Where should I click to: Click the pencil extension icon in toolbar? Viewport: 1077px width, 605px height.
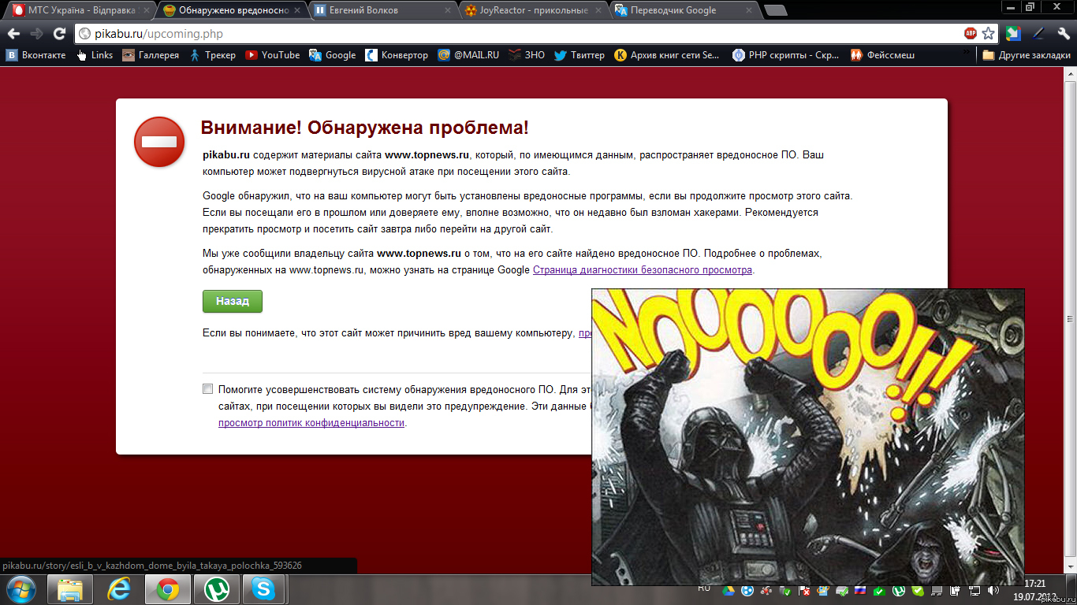coord(1039,33)
